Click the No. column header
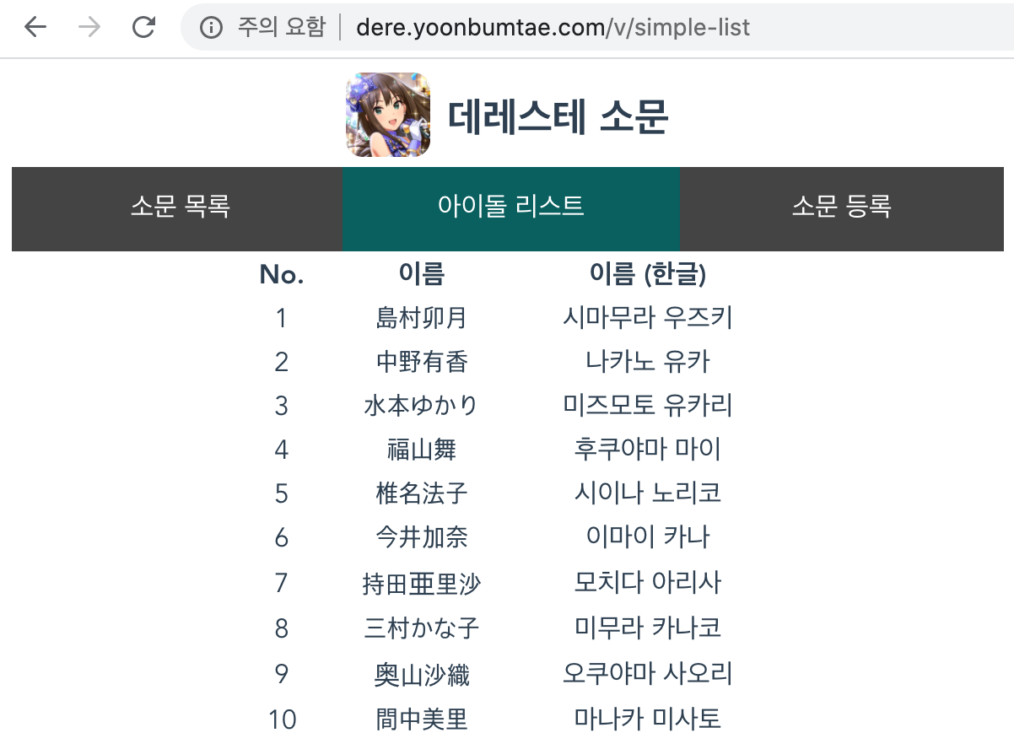 click(x=282, y=274)
